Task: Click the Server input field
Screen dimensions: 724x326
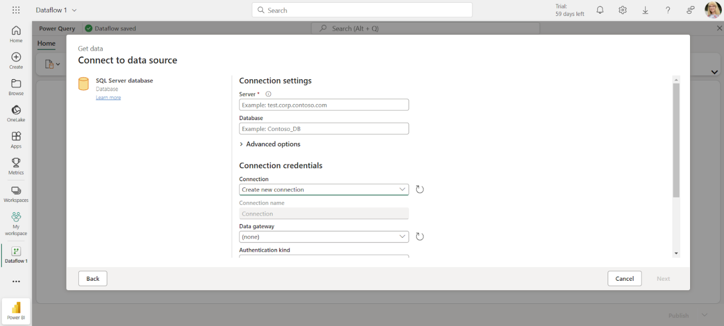Action: point(324,105)
